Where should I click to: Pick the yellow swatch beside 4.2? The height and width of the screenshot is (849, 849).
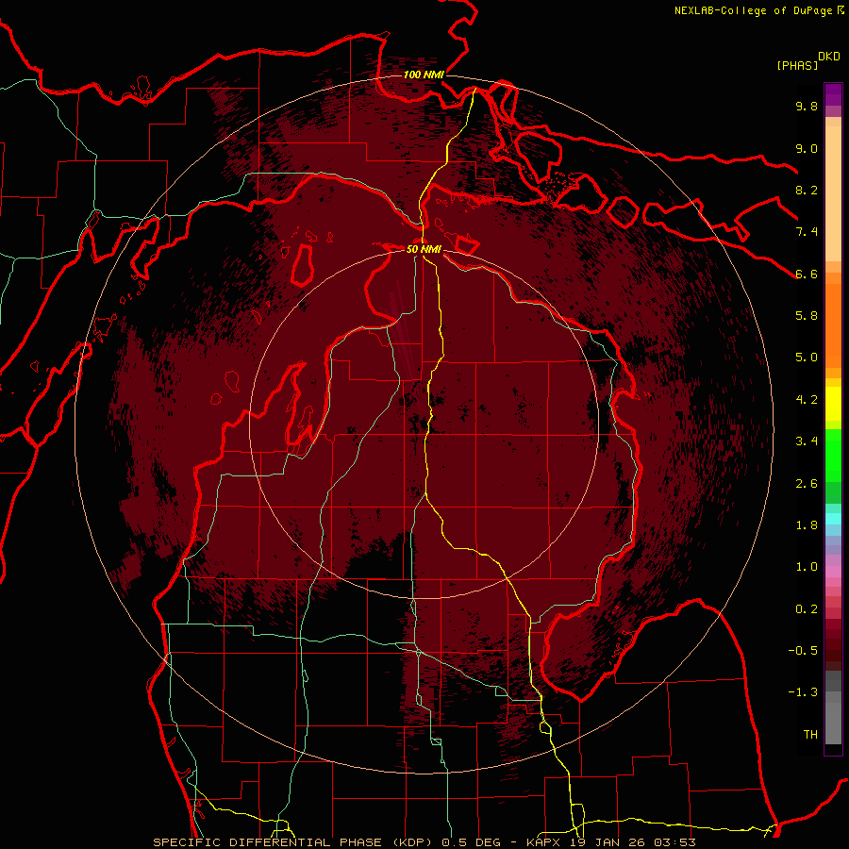point(833,404)
